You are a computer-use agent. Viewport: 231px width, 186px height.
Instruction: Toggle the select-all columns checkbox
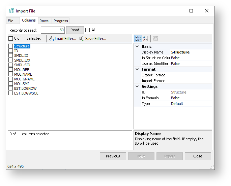click(x=11, y=39)
